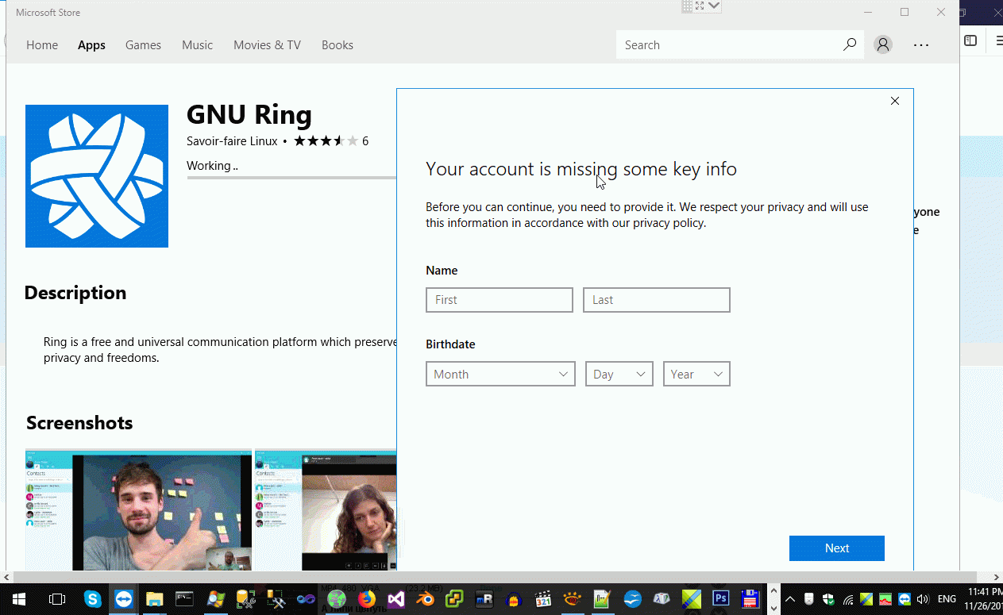This screenshot has width=1003, height=615.
Task: Open the Music tab
Action: point(197,45)
